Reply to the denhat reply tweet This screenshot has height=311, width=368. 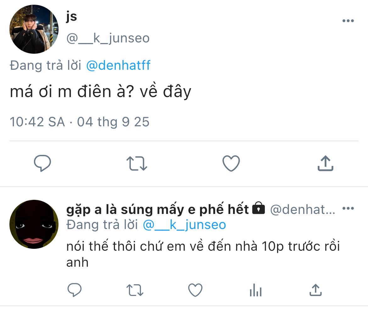(x=75, y=290)
